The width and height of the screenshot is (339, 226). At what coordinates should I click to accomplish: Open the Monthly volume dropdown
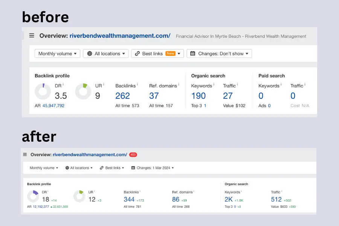point(57,53)
